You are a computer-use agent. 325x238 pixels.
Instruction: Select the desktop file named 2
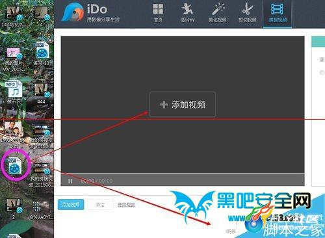(14, 208)
